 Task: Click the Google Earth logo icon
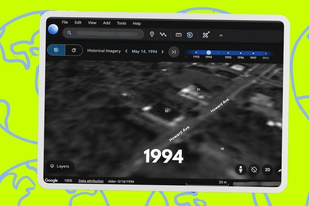point(53,29)
